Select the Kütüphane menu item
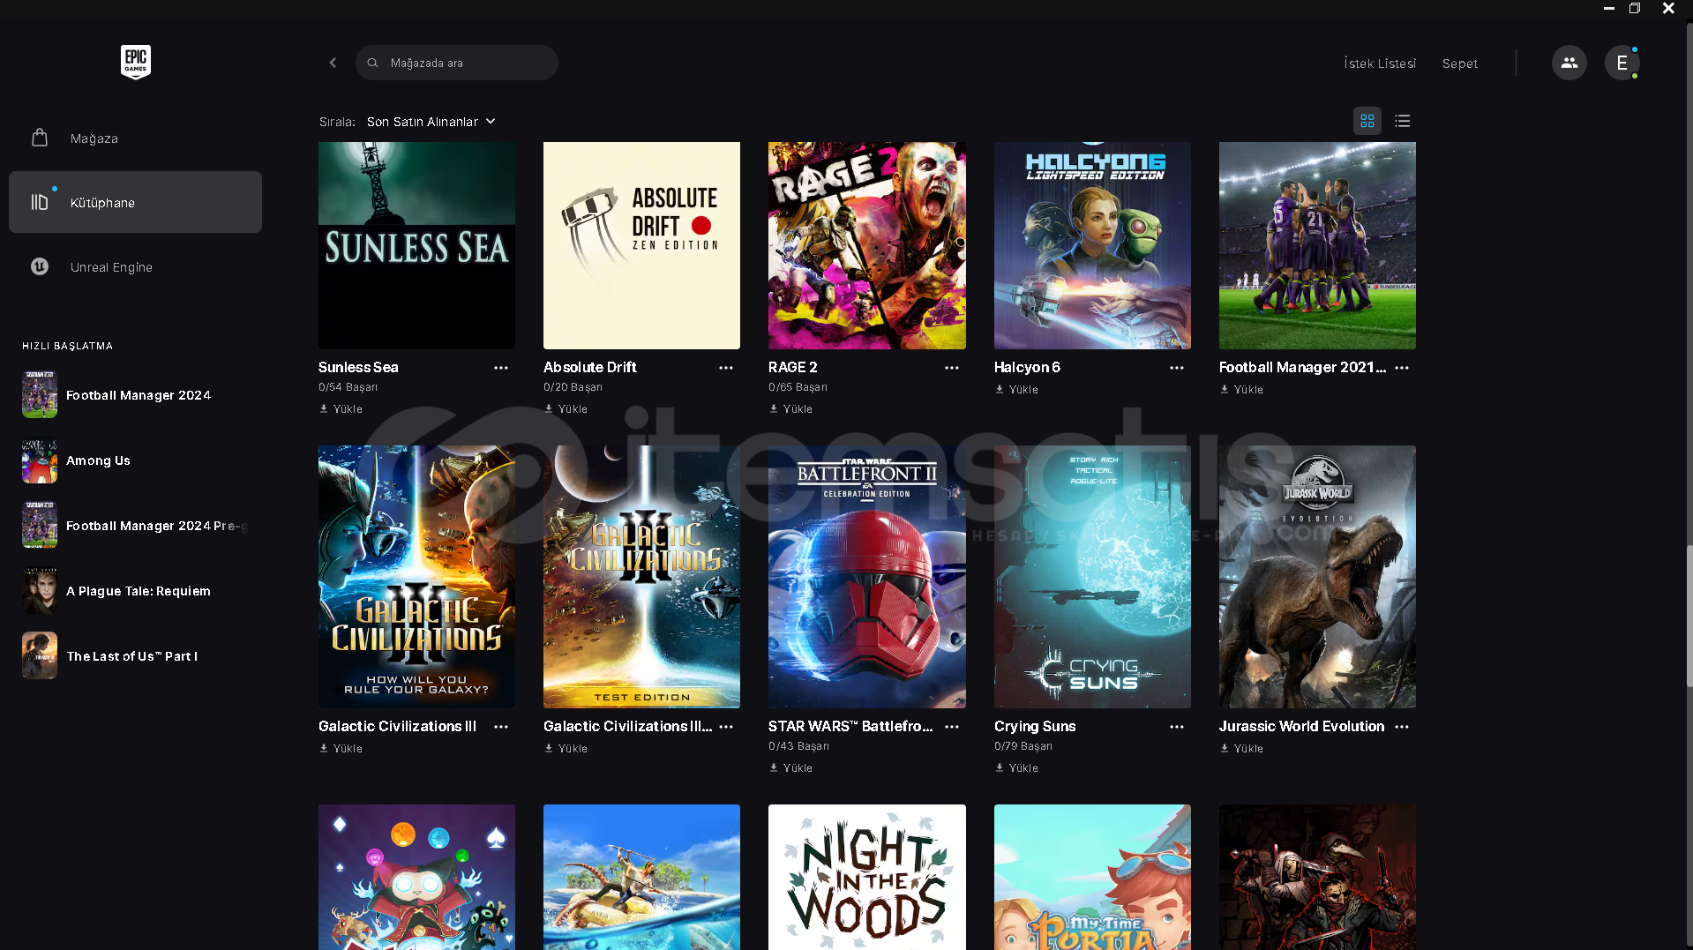The width and height of the screenshot is (1693, 950). 135,202
